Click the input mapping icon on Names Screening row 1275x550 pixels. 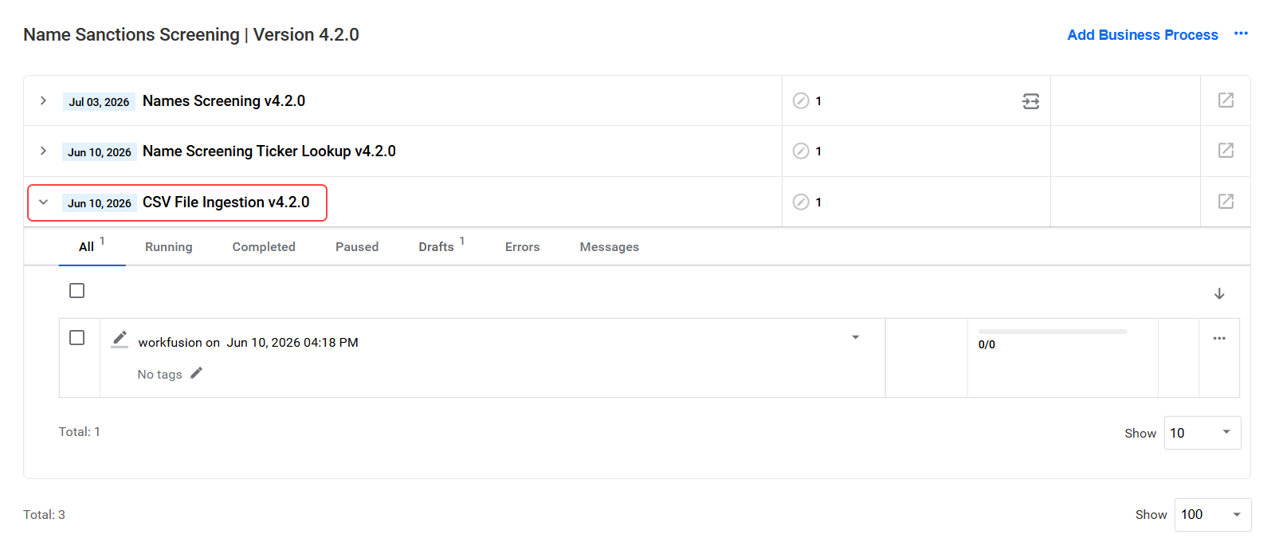click(1030, 101)
